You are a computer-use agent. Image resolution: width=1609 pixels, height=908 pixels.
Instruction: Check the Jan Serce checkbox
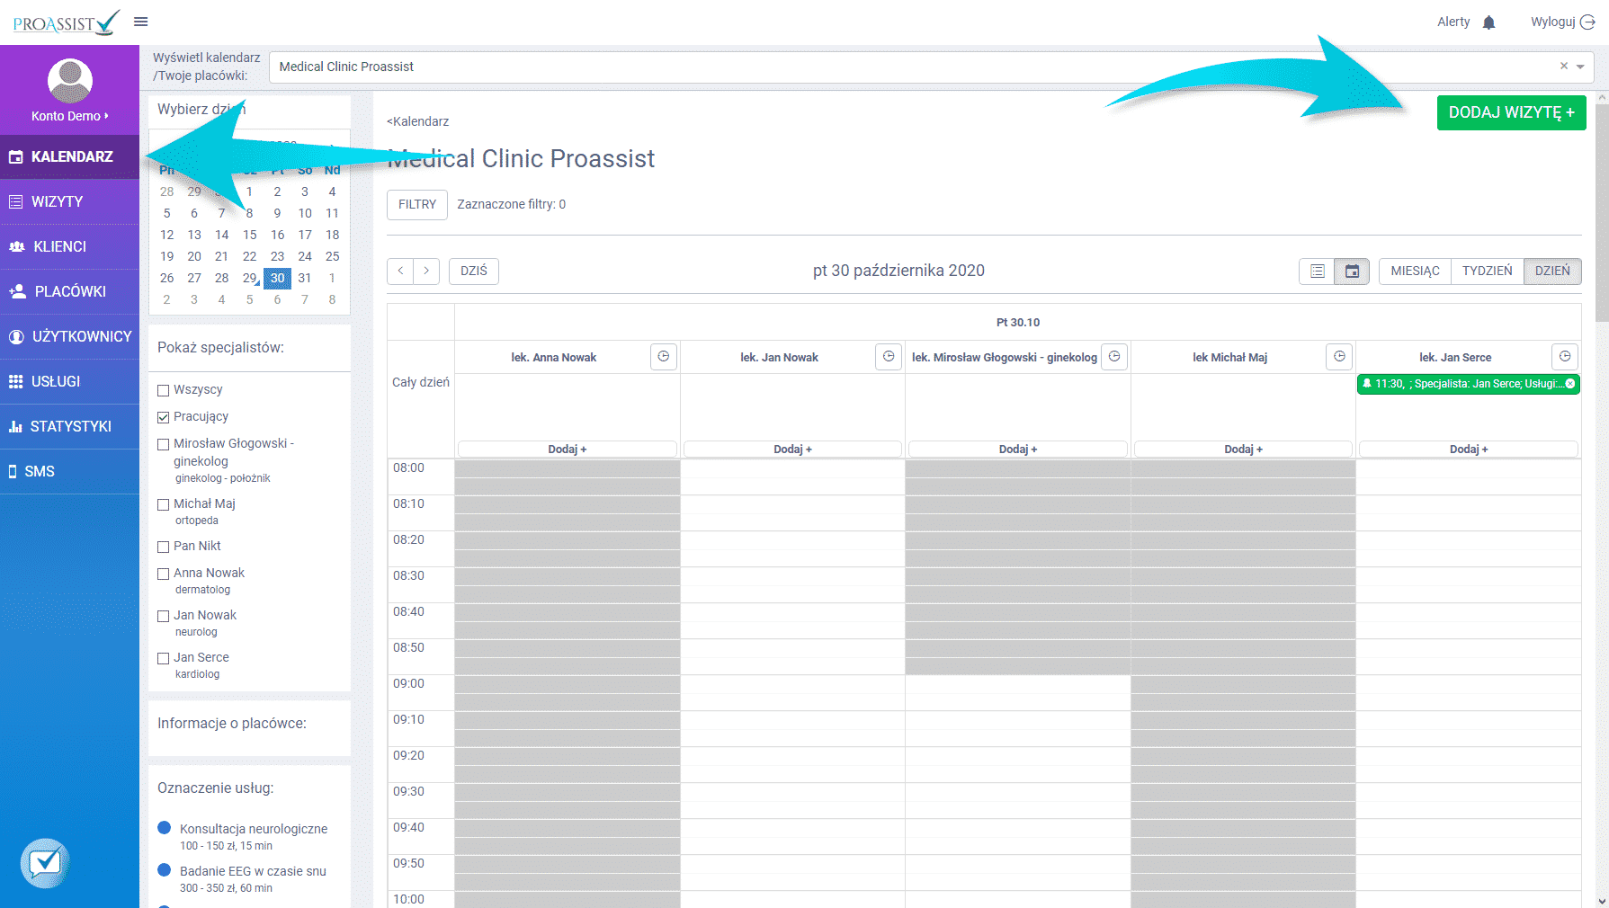164,658
